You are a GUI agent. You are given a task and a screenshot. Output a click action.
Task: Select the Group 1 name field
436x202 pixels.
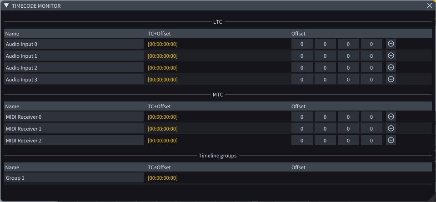point(74,178)
